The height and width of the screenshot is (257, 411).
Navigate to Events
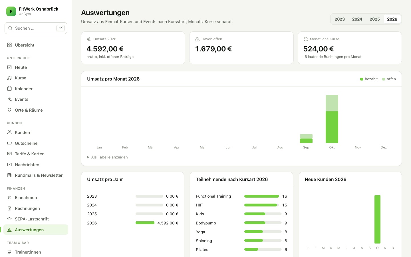pos(36,99)
